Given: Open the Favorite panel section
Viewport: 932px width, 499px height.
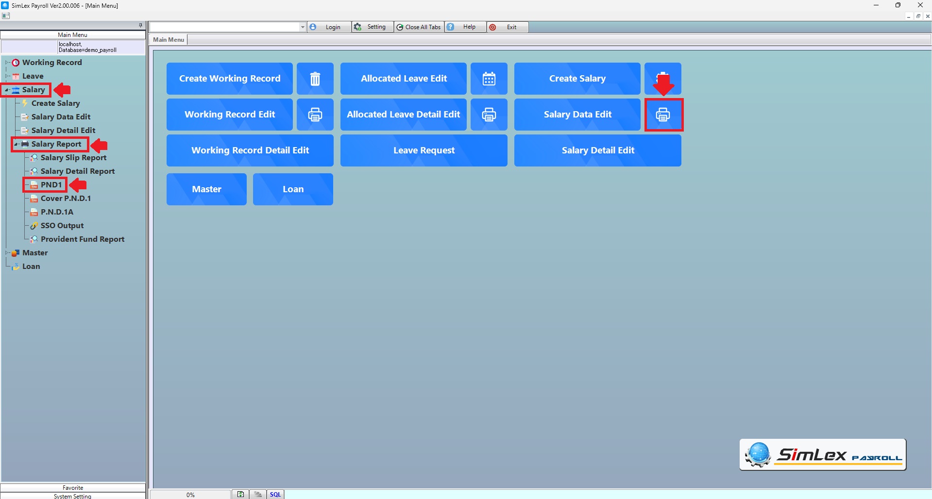Looking at the screenshot, I should (x=73, y=487).
